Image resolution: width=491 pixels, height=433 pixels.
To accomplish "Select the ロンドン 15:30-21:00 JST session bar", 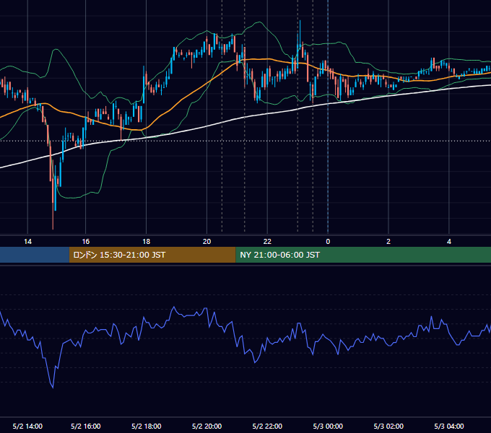I will click(152, 255).
